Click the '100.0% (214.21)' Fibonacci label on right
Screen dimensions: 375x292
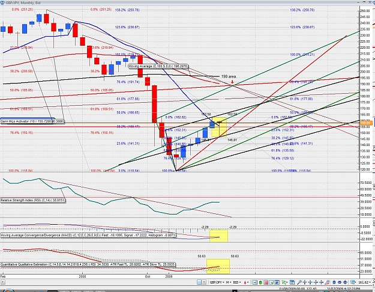pos(302,55)
